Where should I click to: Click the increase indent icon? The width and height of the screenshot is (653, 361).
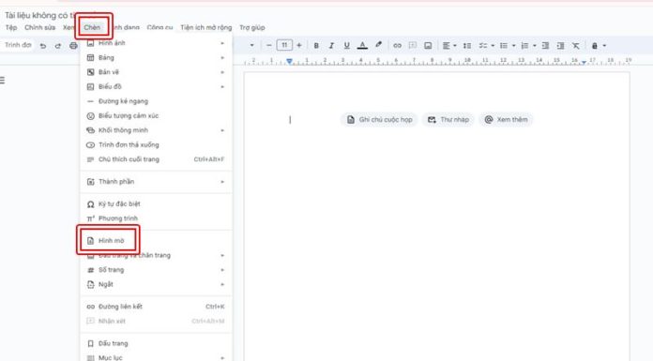tap(560, 46)
